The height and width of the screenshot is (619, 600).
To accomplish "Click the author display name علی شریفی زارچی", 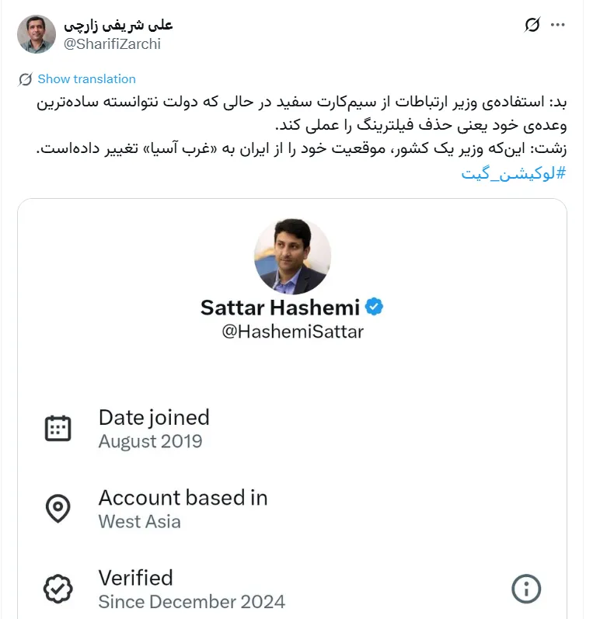I will (x=118, y=25).
